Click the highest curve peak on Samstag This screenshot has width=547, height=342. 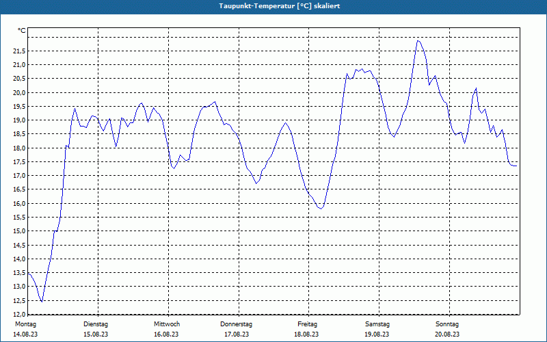coord(418,41)
